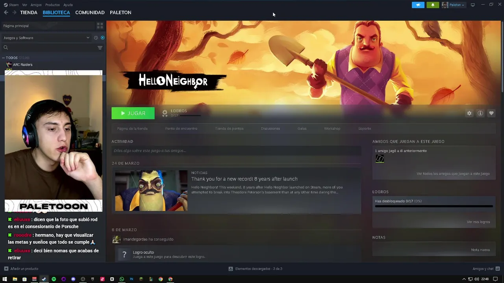Click achievements progress bar 0/17
The width and height of the screenshot is (504, 283).
pos(434,206)
